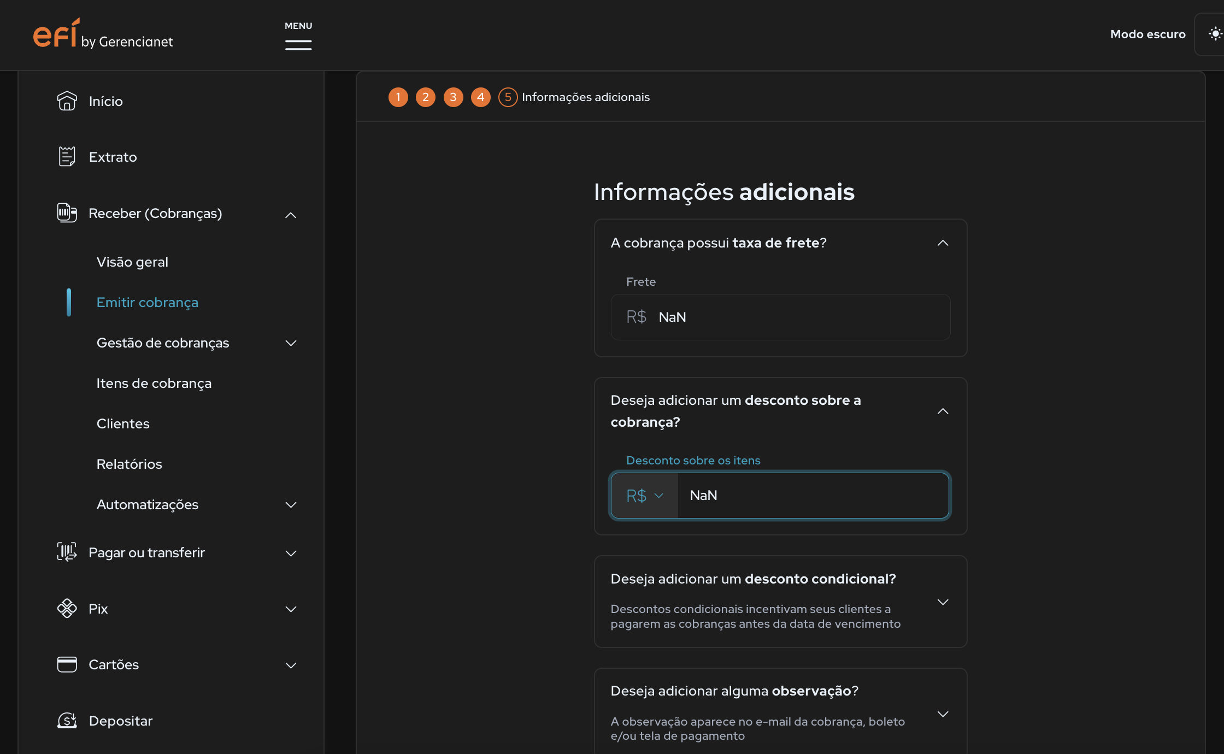1224x754 pixels.
Task: Click the Informações adicionais step label
Action: [586, 97]
